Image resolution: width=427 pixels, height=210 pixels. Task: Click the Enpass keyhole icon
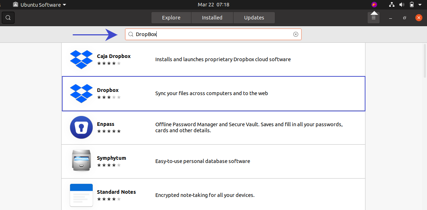tap(81, 127)
